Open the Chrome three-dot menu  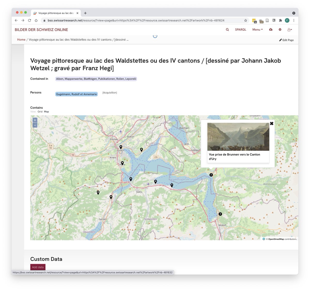pyautogui.click(x=294, y=20)
